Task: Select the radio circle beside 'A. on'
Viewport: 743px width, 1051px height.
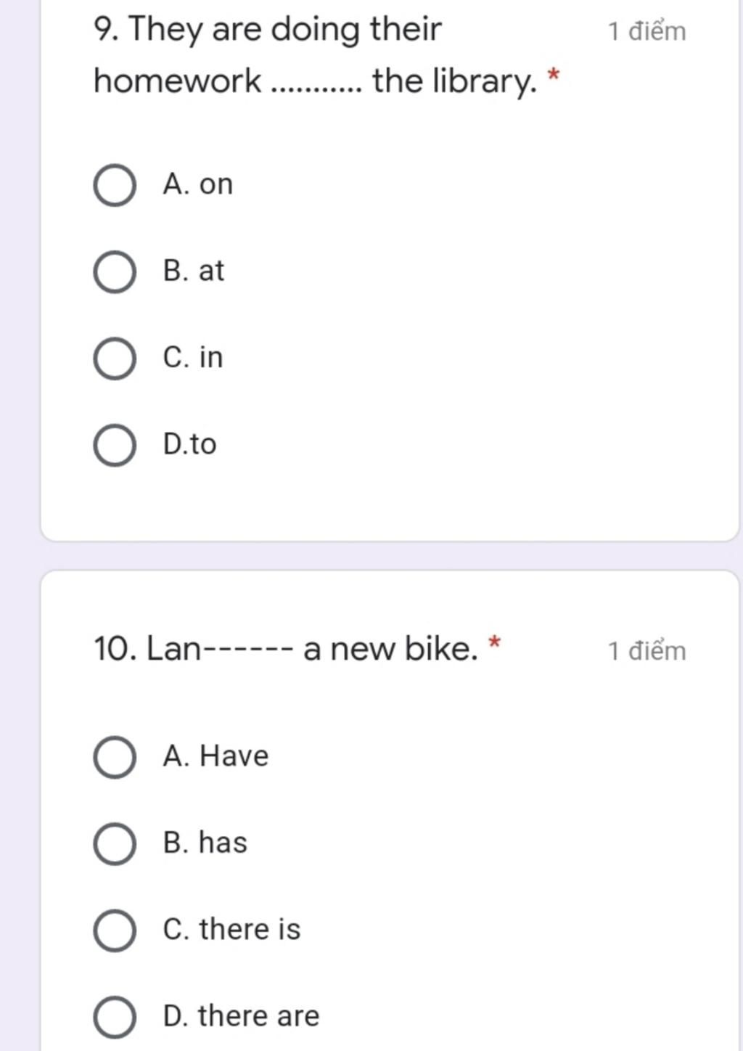Action: 115,186
